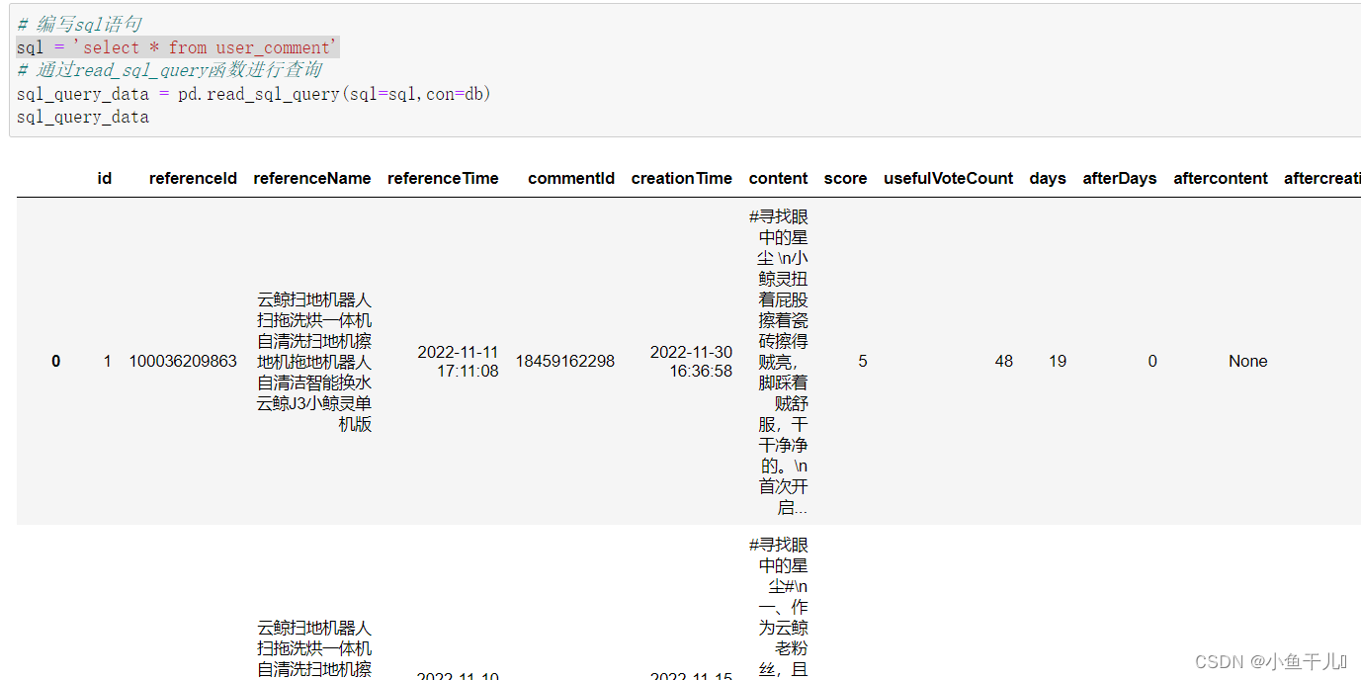The width and height of the screenshot is (1361, 680).
Task: Click afterDays value 0 in first row
Action: (1152, 361)
